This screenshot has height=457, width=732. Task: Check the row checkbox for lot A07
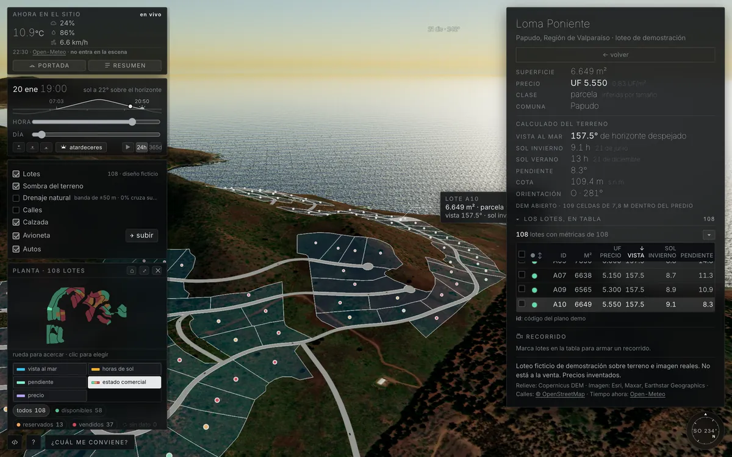(522, 275)
